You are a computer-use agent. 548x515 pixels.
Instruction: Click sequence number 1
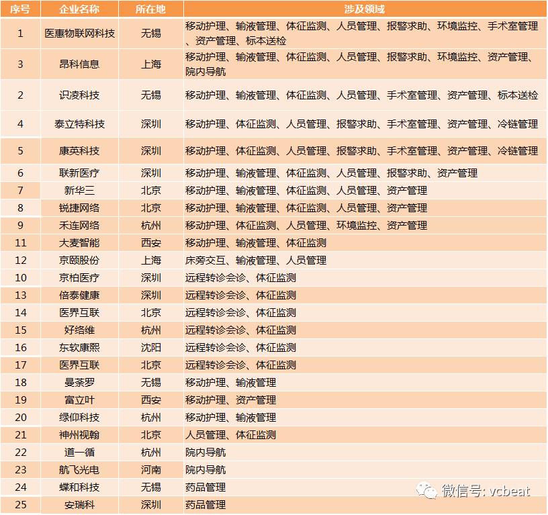[20, 33]
